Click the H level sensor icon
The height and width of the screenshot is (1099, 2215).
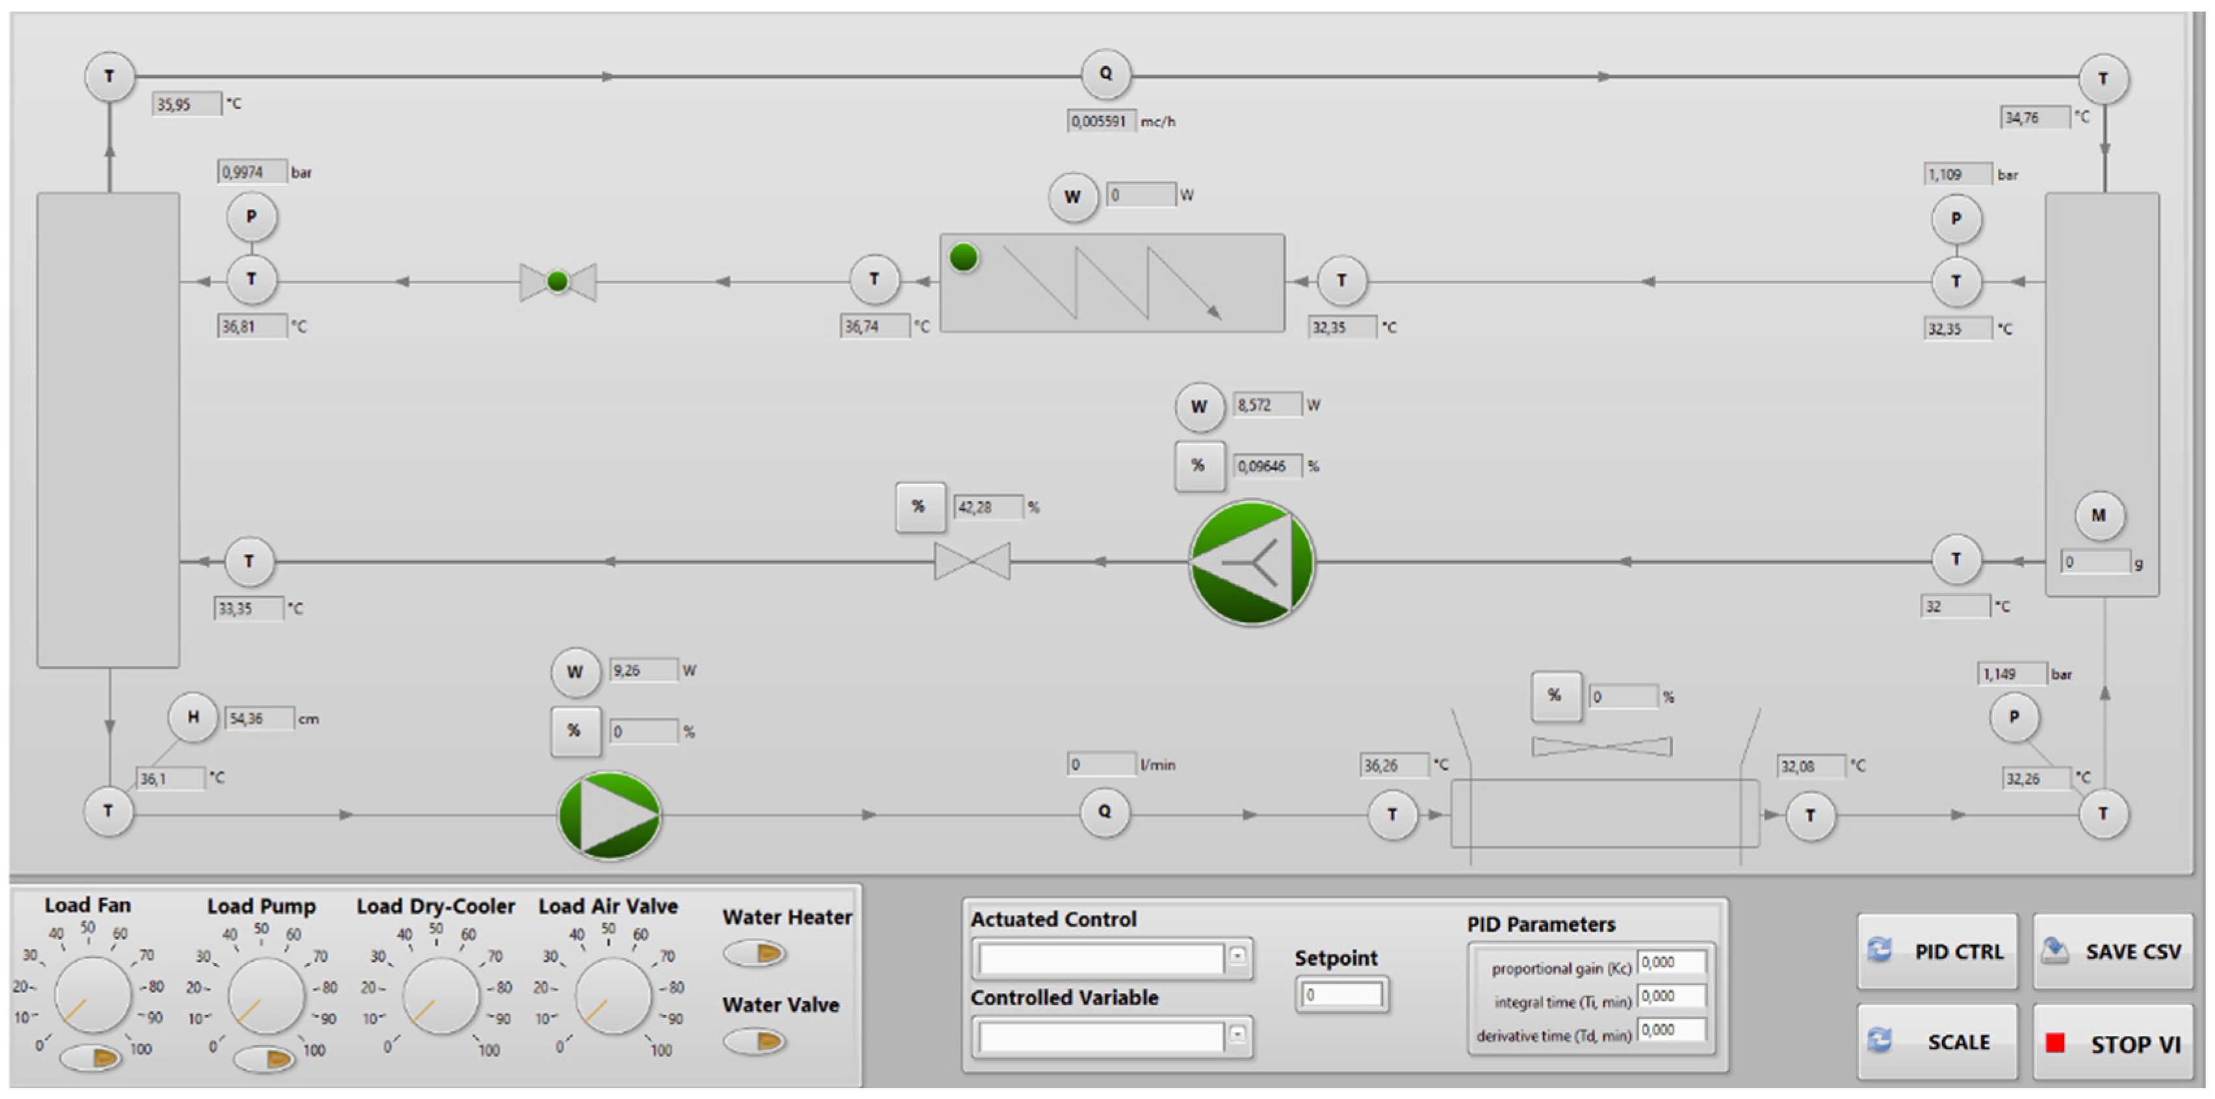192,718
